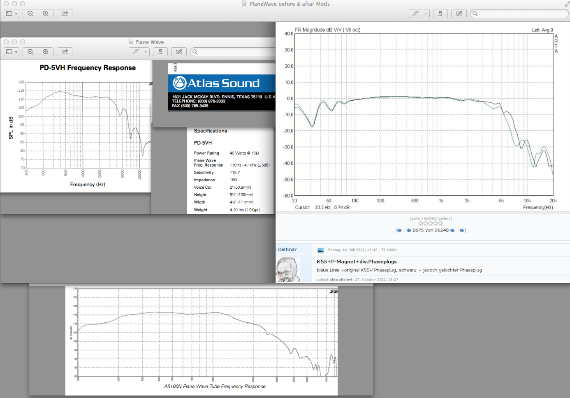570x398 pixels.
Task: Click the 'Specifications' heading
Action: pos(210,131)
